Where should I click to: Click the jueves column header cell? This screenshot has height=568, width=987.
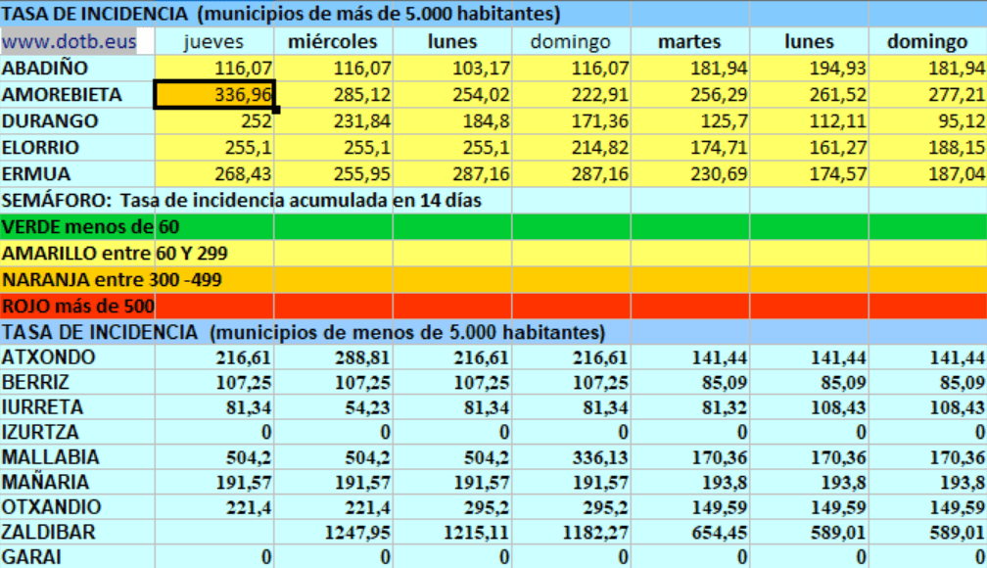(214, 42)
